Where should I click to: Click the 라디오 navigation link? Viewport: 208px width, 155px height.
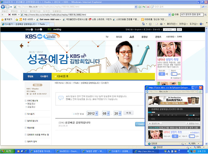coord(119,37)
